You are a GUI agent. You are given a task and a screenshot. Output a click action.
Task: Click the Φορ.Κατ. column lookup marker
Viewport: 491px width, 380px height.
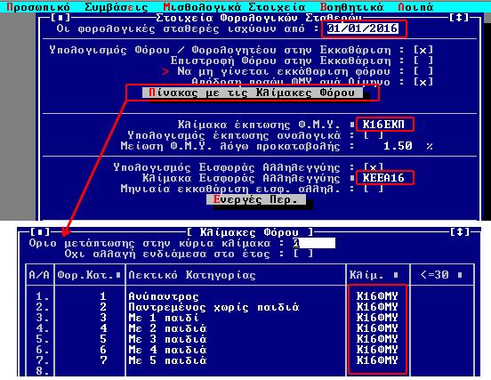118,275
